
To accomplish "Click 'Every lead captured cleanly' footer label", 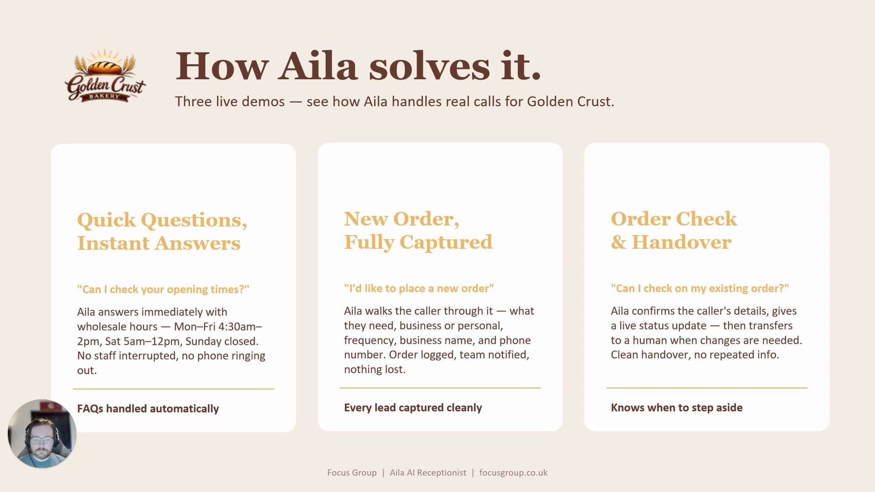I will click(x=413, y=408).
